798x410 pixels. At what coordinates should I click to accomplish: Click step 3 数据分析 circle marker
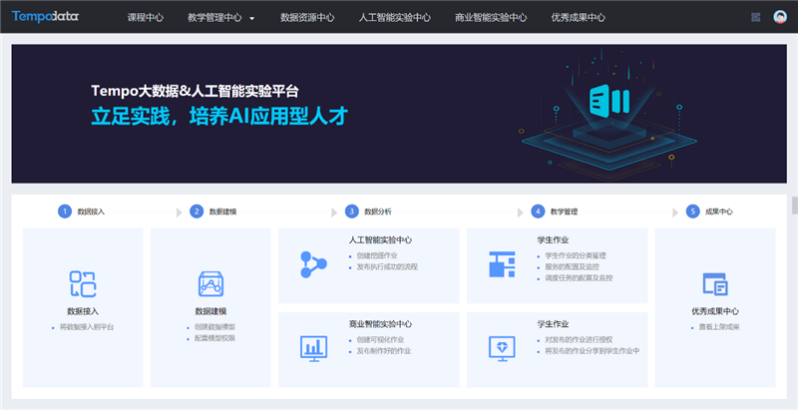tap(351, 211)
